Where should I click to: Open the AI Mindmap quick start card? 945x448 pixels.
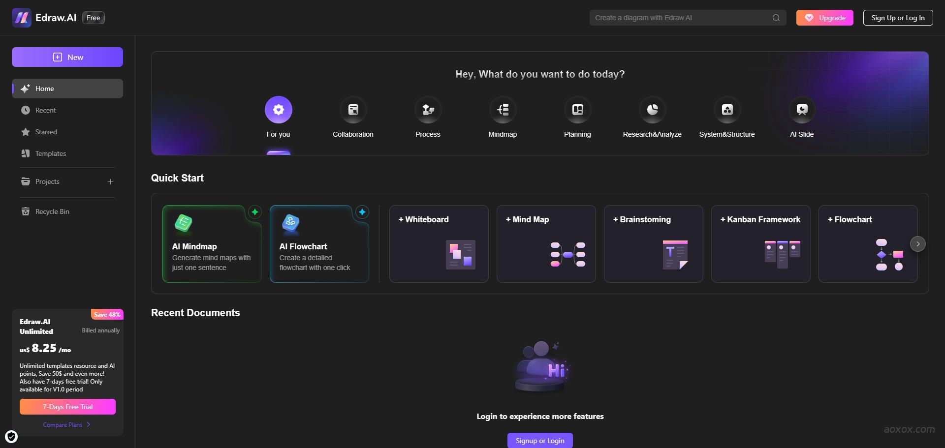[212, 244]
